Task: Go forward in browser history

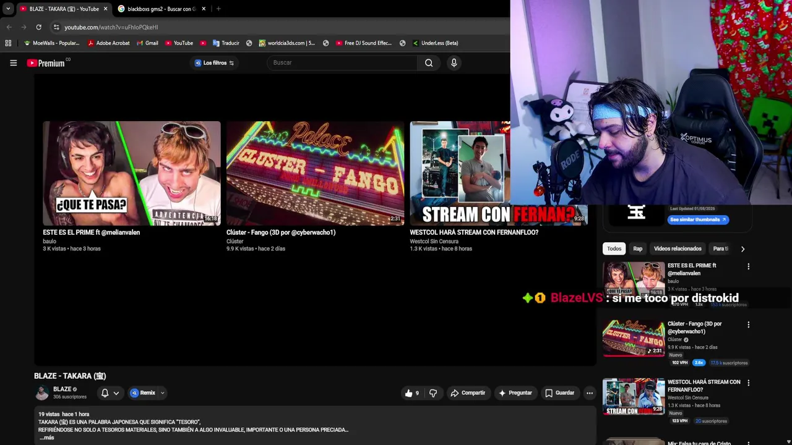Action: [24, 27]
